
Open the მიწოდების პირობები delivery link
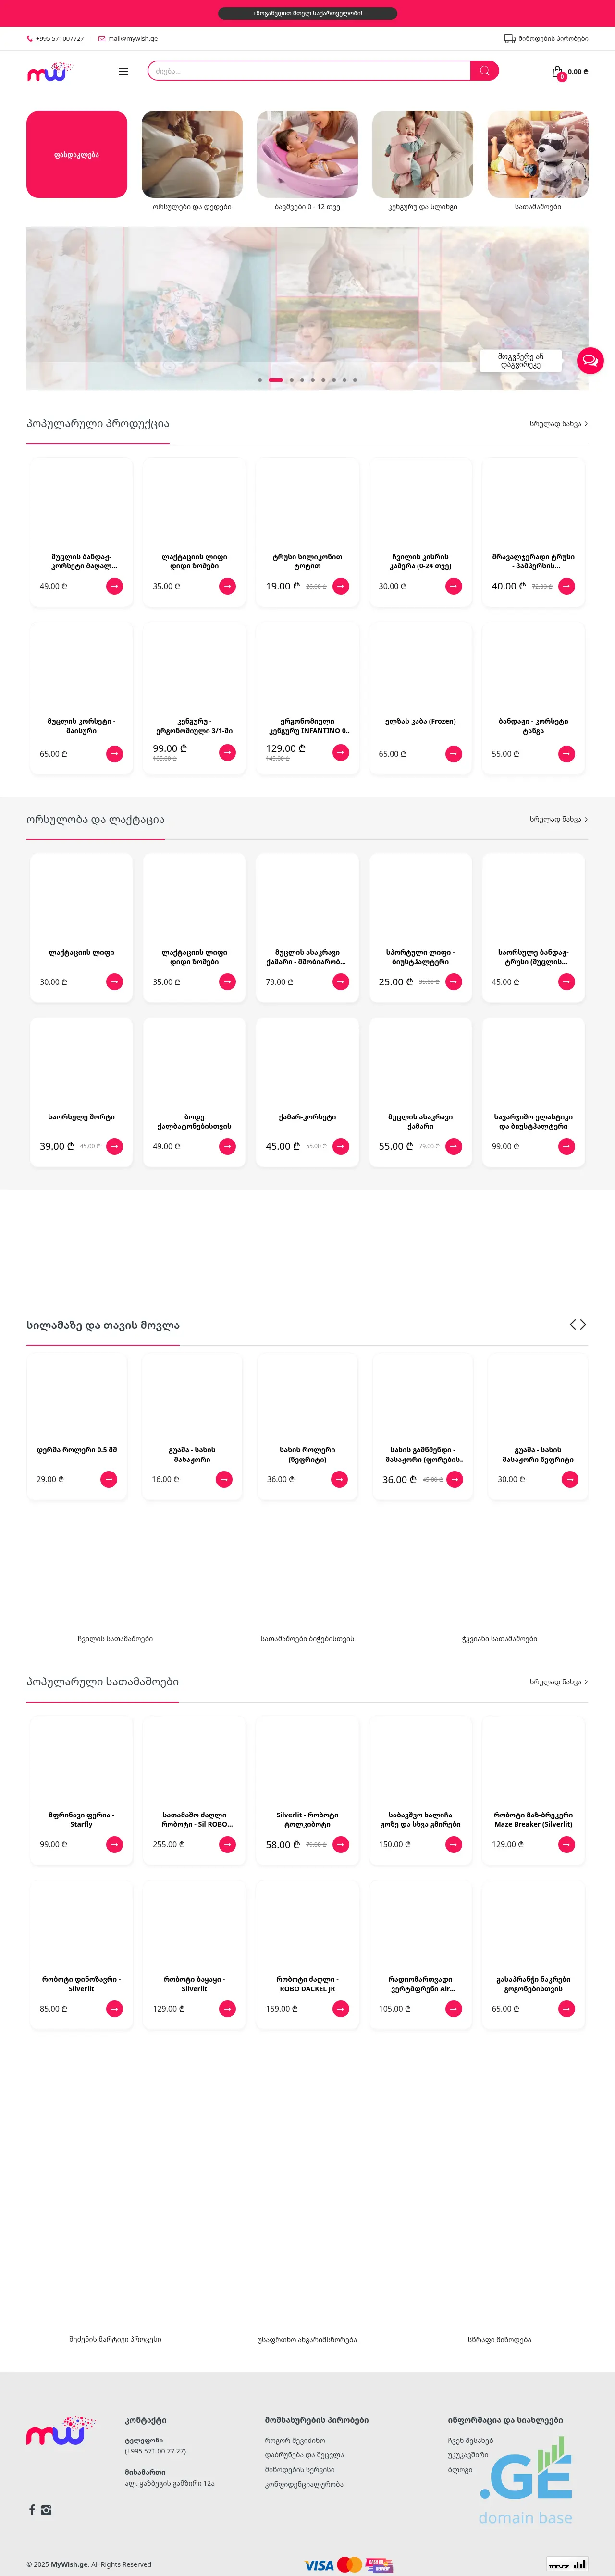[546, 39]
